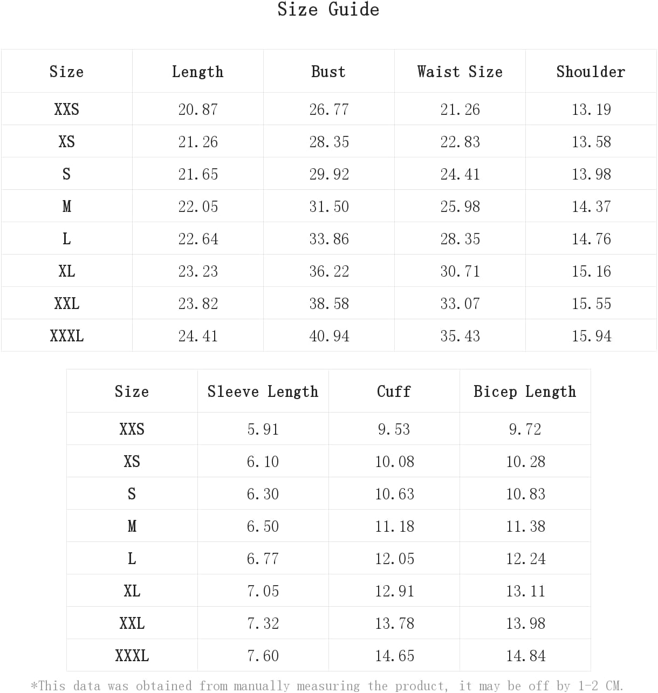This screenshot has height=693, width=658.
Task: Click the Size Guide title
Action: click(328, 10)
